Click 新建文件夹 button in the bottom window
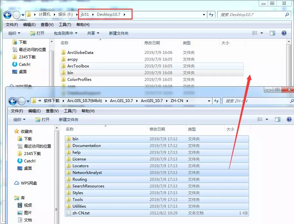This screenshot has height=224, width=294. point(69,119)
